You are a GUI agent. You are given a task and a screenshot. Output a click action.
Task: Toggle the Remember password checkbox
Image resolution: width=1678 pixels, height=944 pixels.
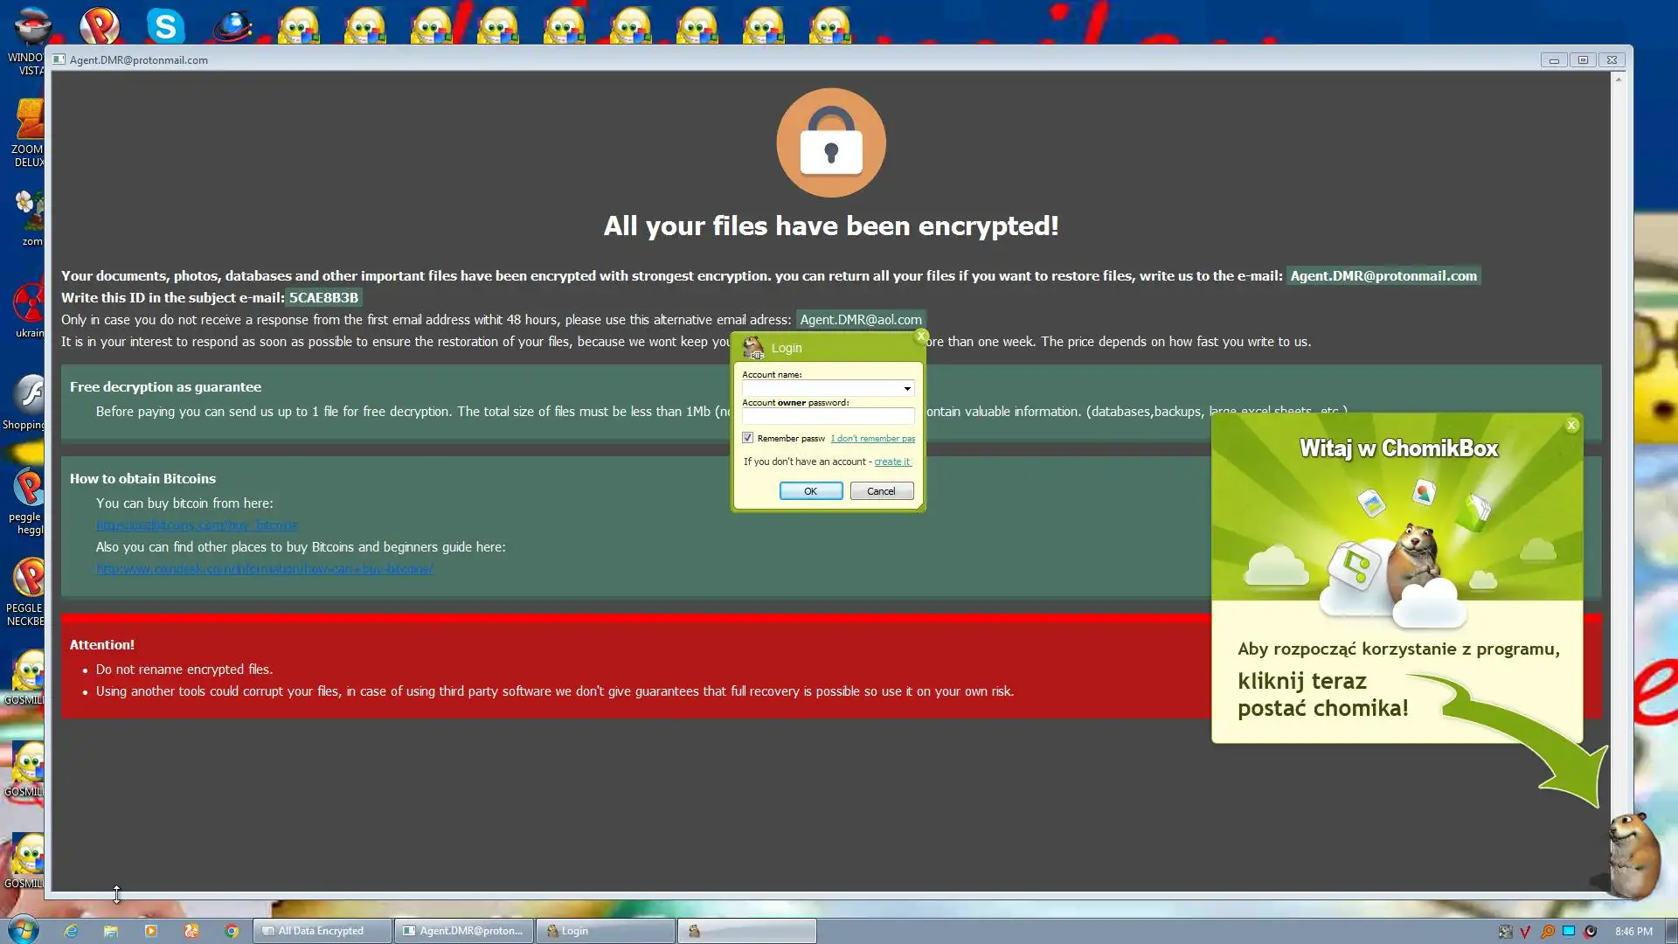coord(748,438)
